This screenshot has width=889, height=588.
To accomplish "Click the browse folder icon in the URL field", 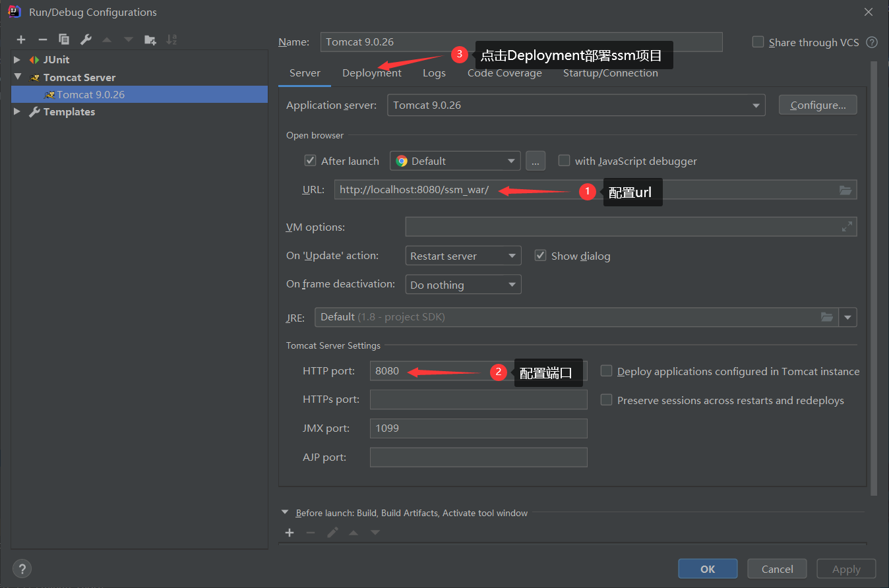I will coord(845,190).
